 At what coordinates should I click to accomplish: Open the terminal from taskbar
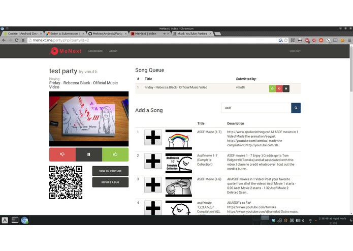[x=15, y=220]
